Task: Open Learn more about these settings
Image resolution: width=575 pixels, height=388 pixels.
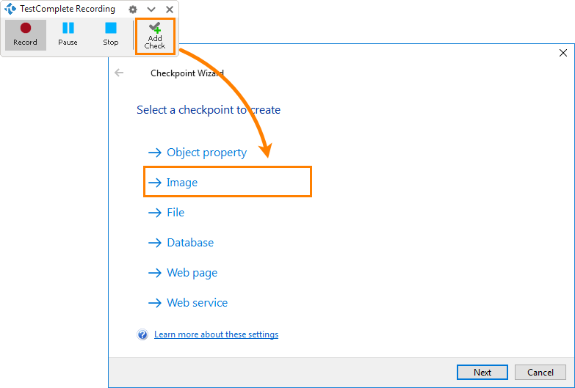Action: (216, 334)
